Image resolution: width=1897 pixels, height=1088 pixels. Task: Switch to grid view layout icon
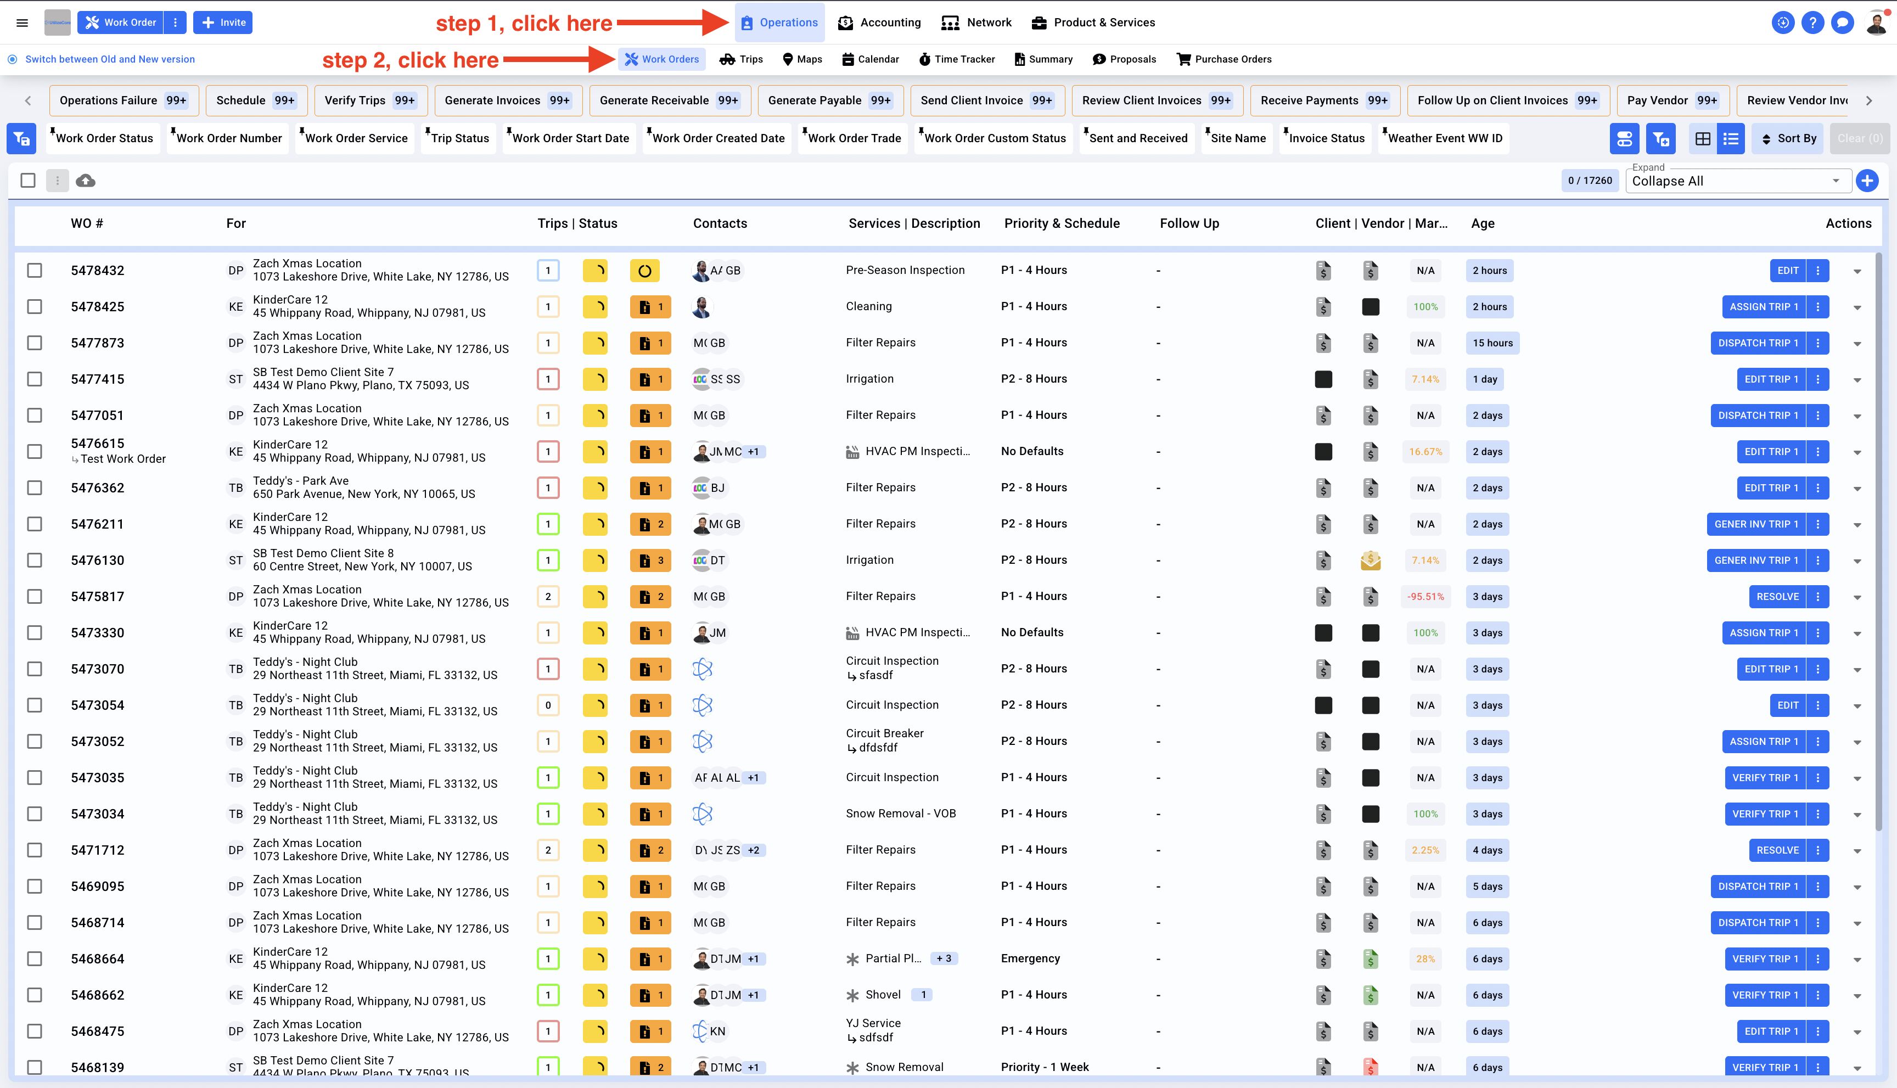pos(1703,139)
